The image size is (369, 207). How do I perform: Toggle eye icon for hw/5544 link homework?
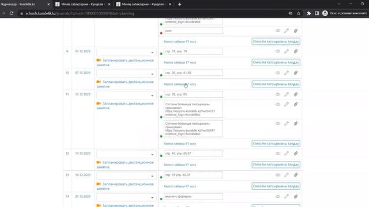pyautogui.click(x=278, y=124)
